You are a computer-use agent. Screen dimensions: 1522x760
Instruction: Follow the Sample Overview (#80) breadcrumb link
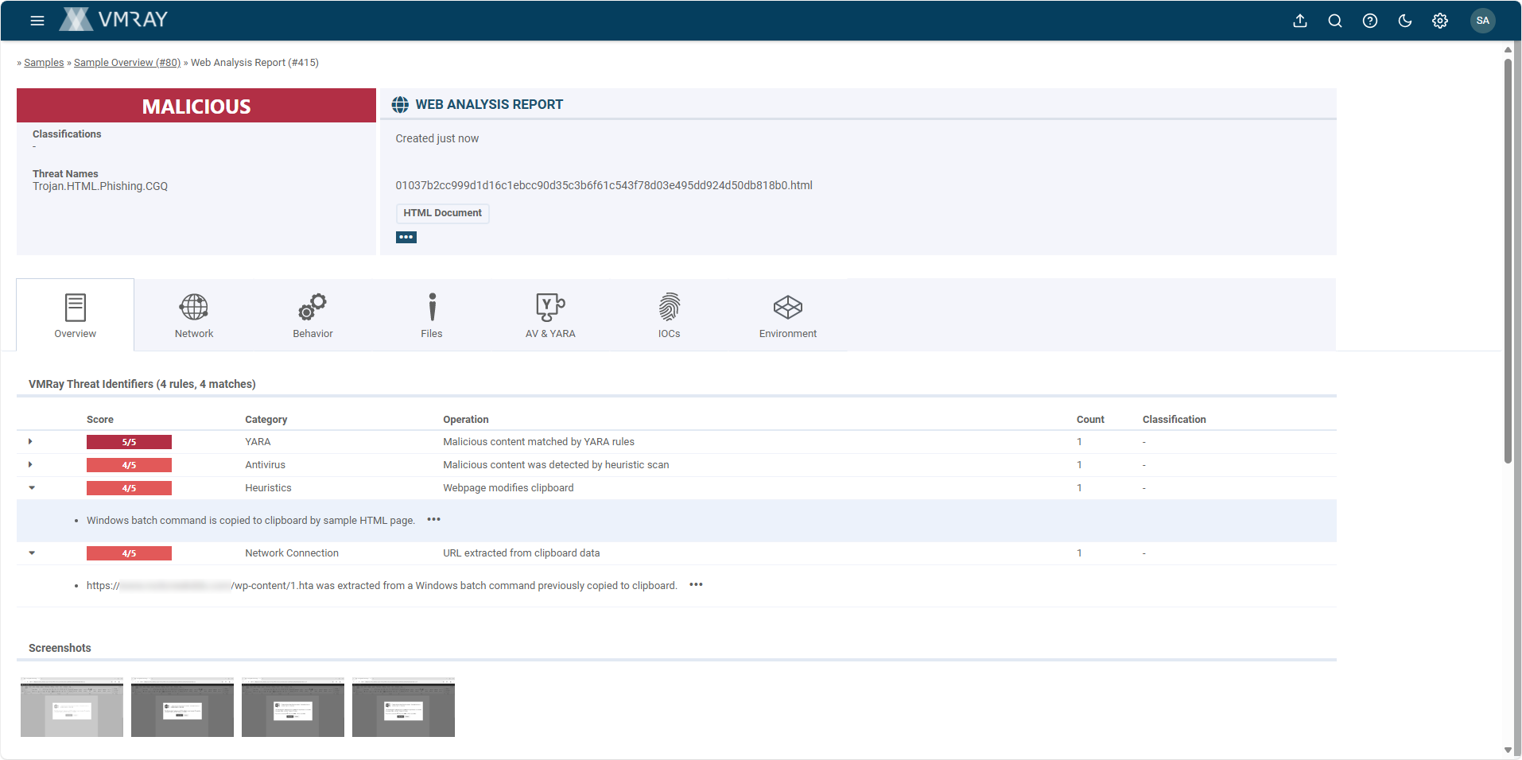click(x=127, y=63)
